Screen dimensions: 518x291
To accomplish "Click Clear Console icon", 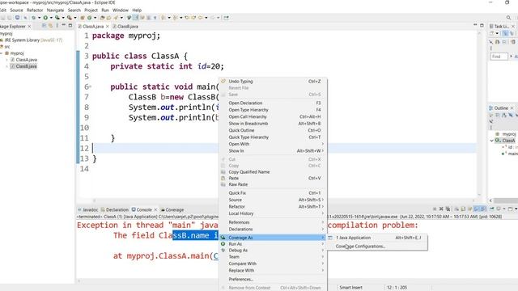I will click(x=456, y=209).
